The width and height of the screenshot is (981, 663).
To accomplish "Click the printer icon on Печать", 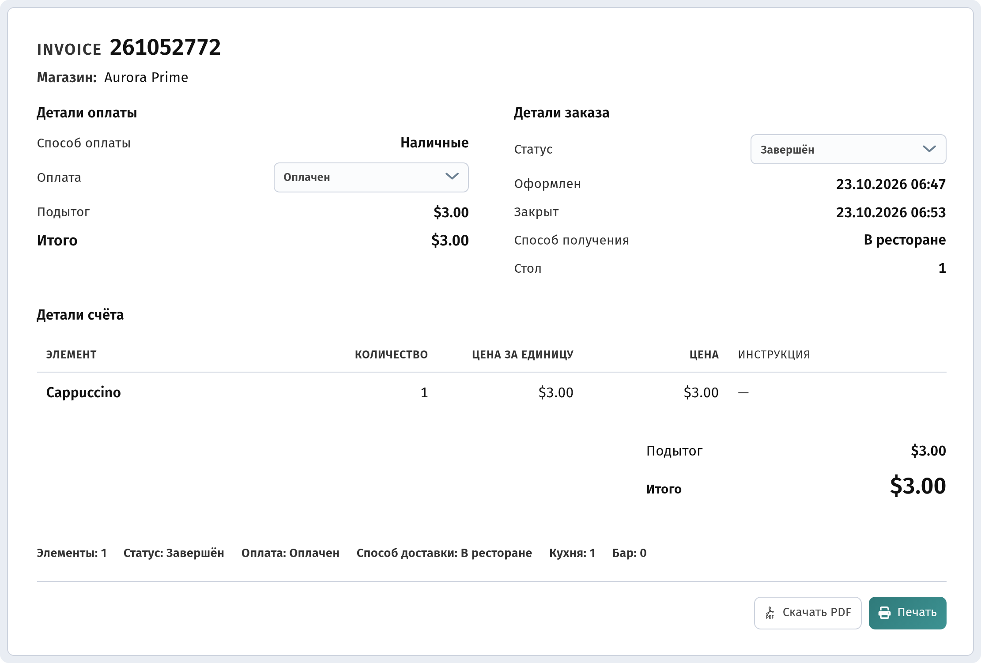I will tap(884, 613).
